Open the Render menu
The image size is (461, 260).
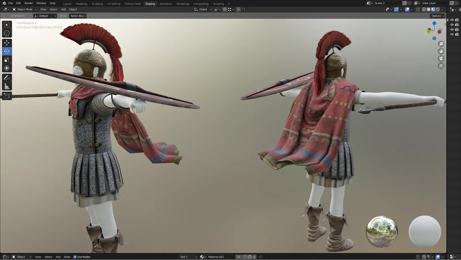[29, 3]
